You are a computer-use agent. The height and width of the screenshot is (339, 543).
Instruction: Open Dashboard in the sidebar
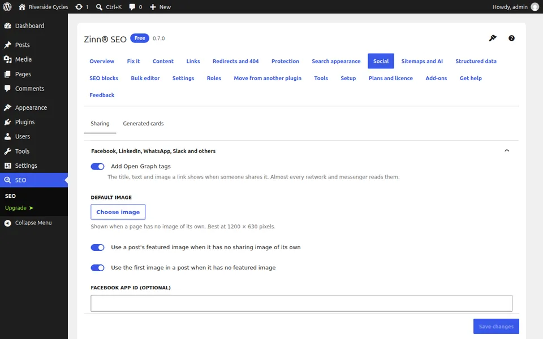[x=34, y=25]
